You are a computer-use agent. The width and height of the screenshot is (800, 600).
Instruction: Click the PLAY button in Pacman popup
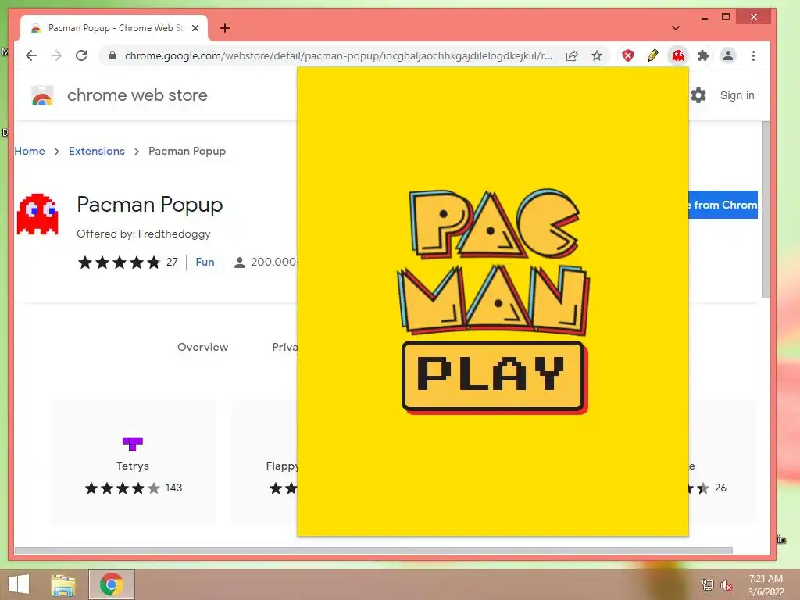point(494,377)
